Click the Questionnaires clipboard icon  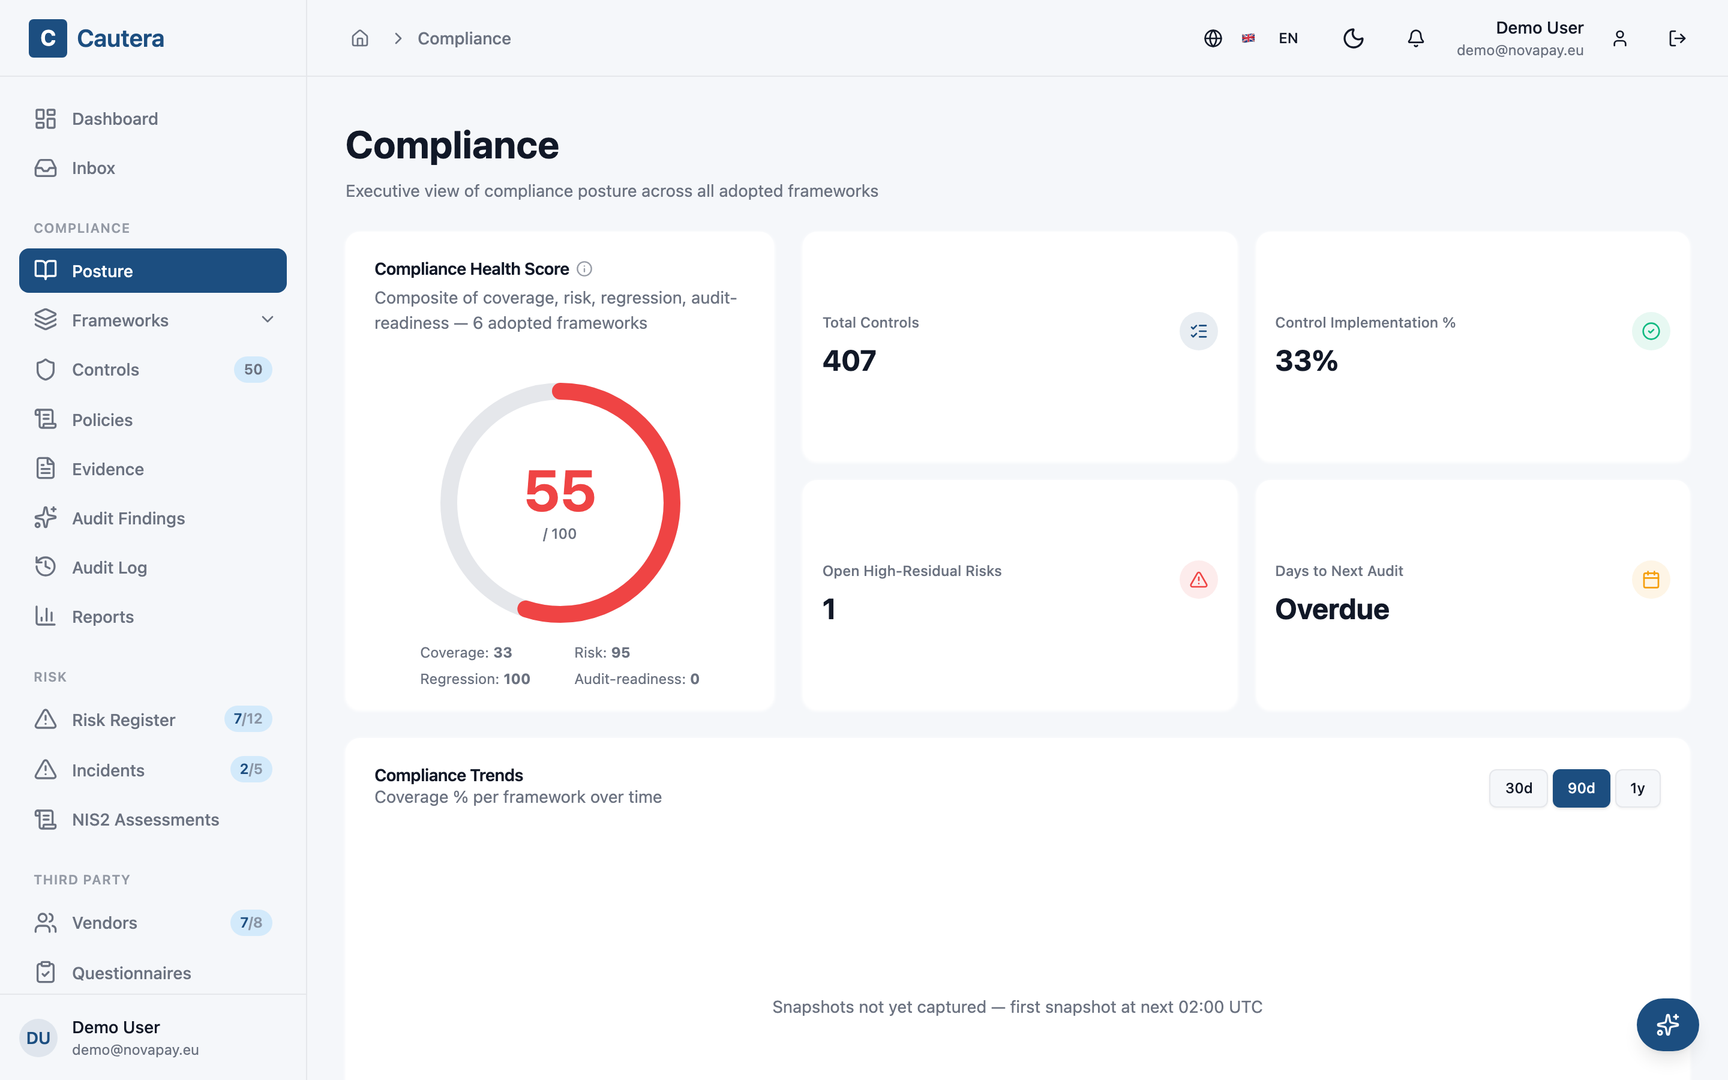(46, 972)
